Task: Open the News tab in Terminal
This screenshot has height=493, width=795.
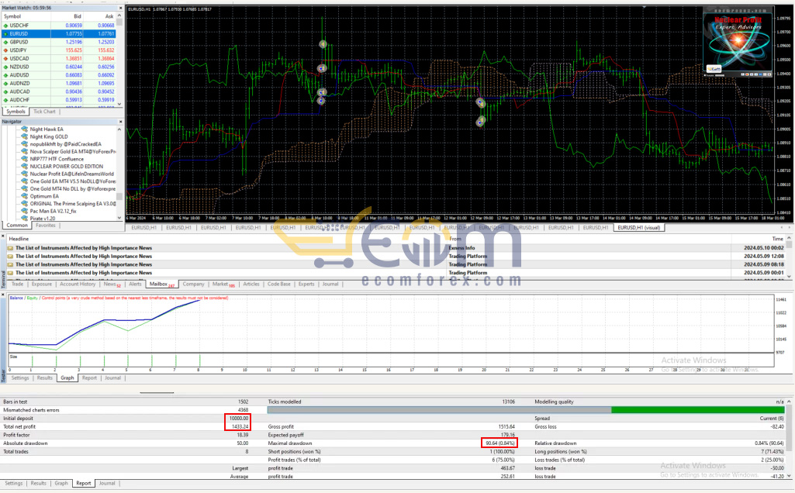Action: (112, 284)
